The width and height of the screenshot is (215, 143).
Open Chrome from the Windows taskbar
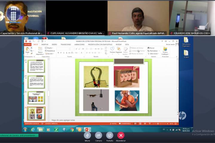(x=72, y=130)
